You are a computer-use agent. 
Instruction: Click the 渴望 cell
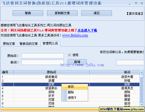click(x=114, y=100)
